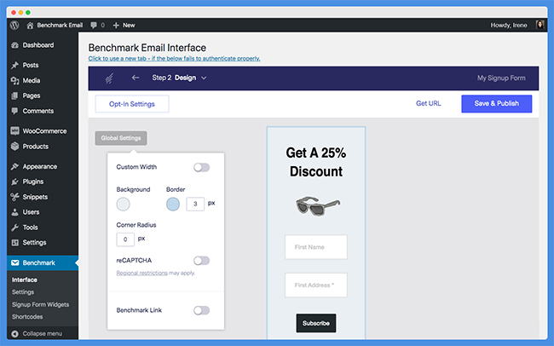Click the Collapse menu arrow icon
Image resolution: width=554 pixels, height=346 pixels.
pos(14,333)
